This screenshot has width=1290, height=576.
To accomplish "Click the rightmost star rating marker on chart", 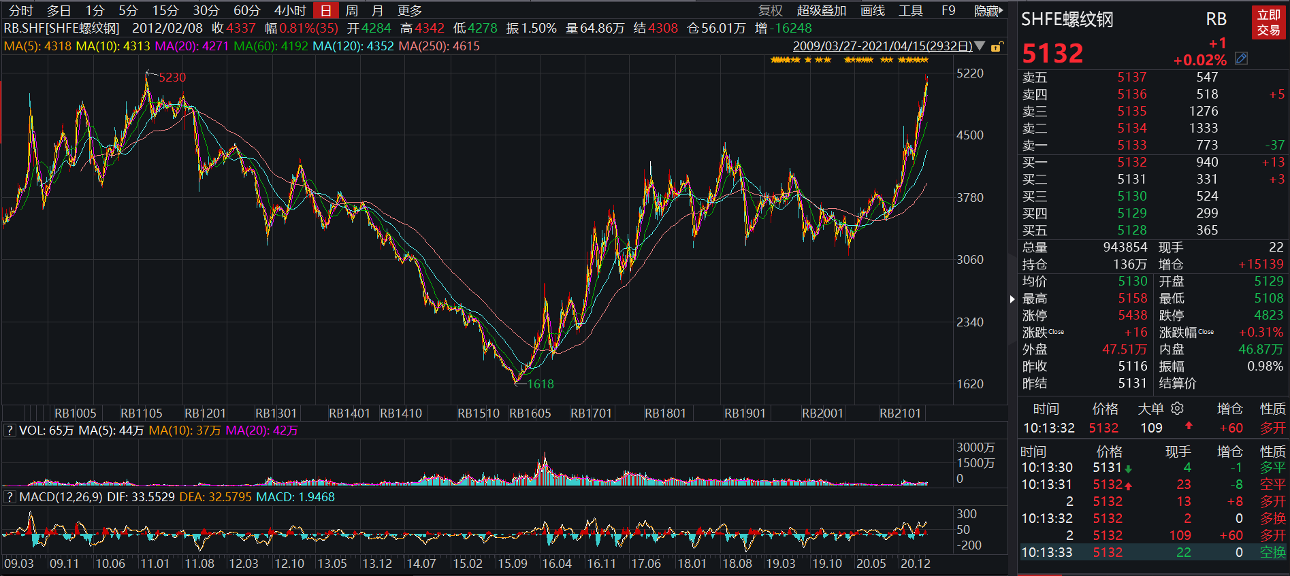I will [x=924, y=60].
